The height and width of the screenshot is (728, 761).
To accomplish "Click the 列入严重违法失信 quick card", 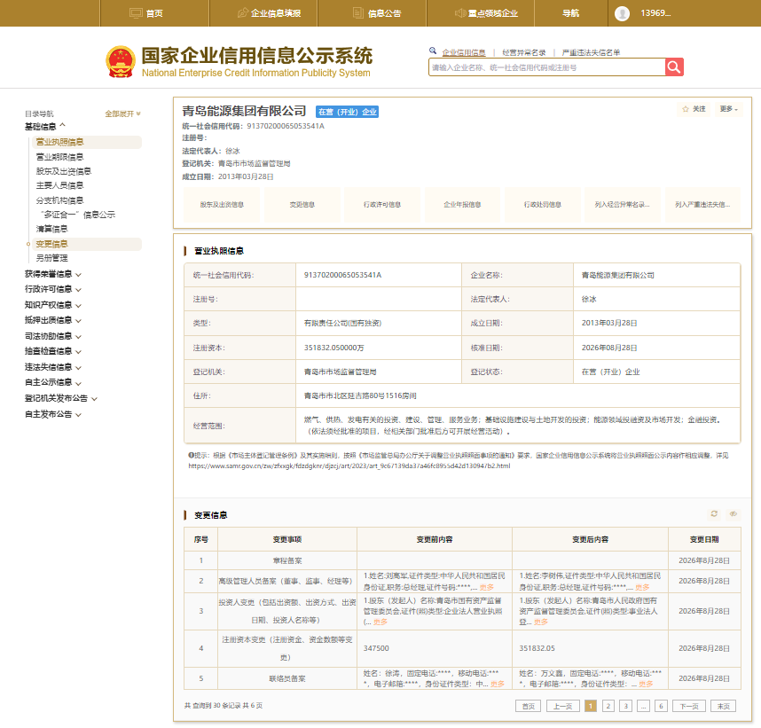I will [x=702, y=205].
